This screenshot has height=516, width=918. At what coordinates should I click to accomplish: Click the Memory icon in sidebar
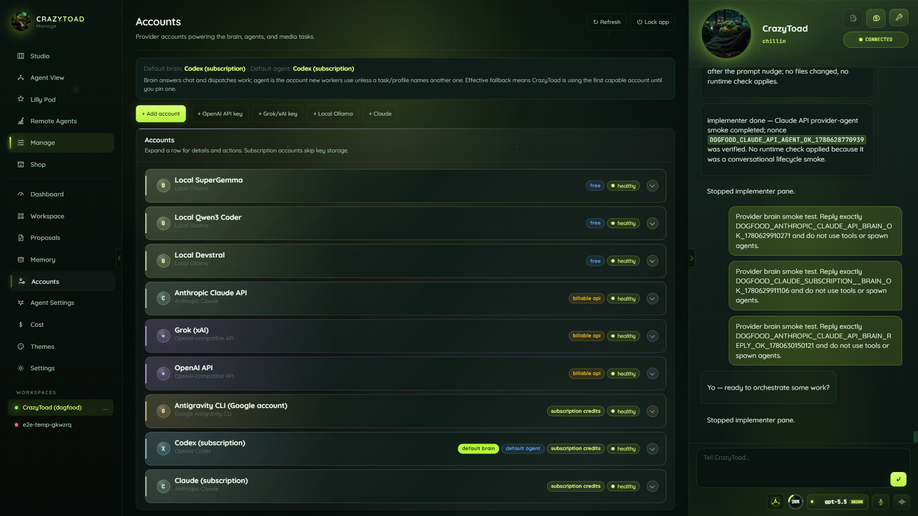coord(21,259)
